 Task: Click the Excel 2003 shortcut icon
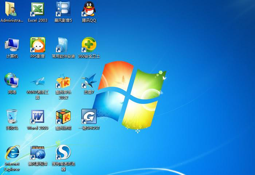pos(38,9)
